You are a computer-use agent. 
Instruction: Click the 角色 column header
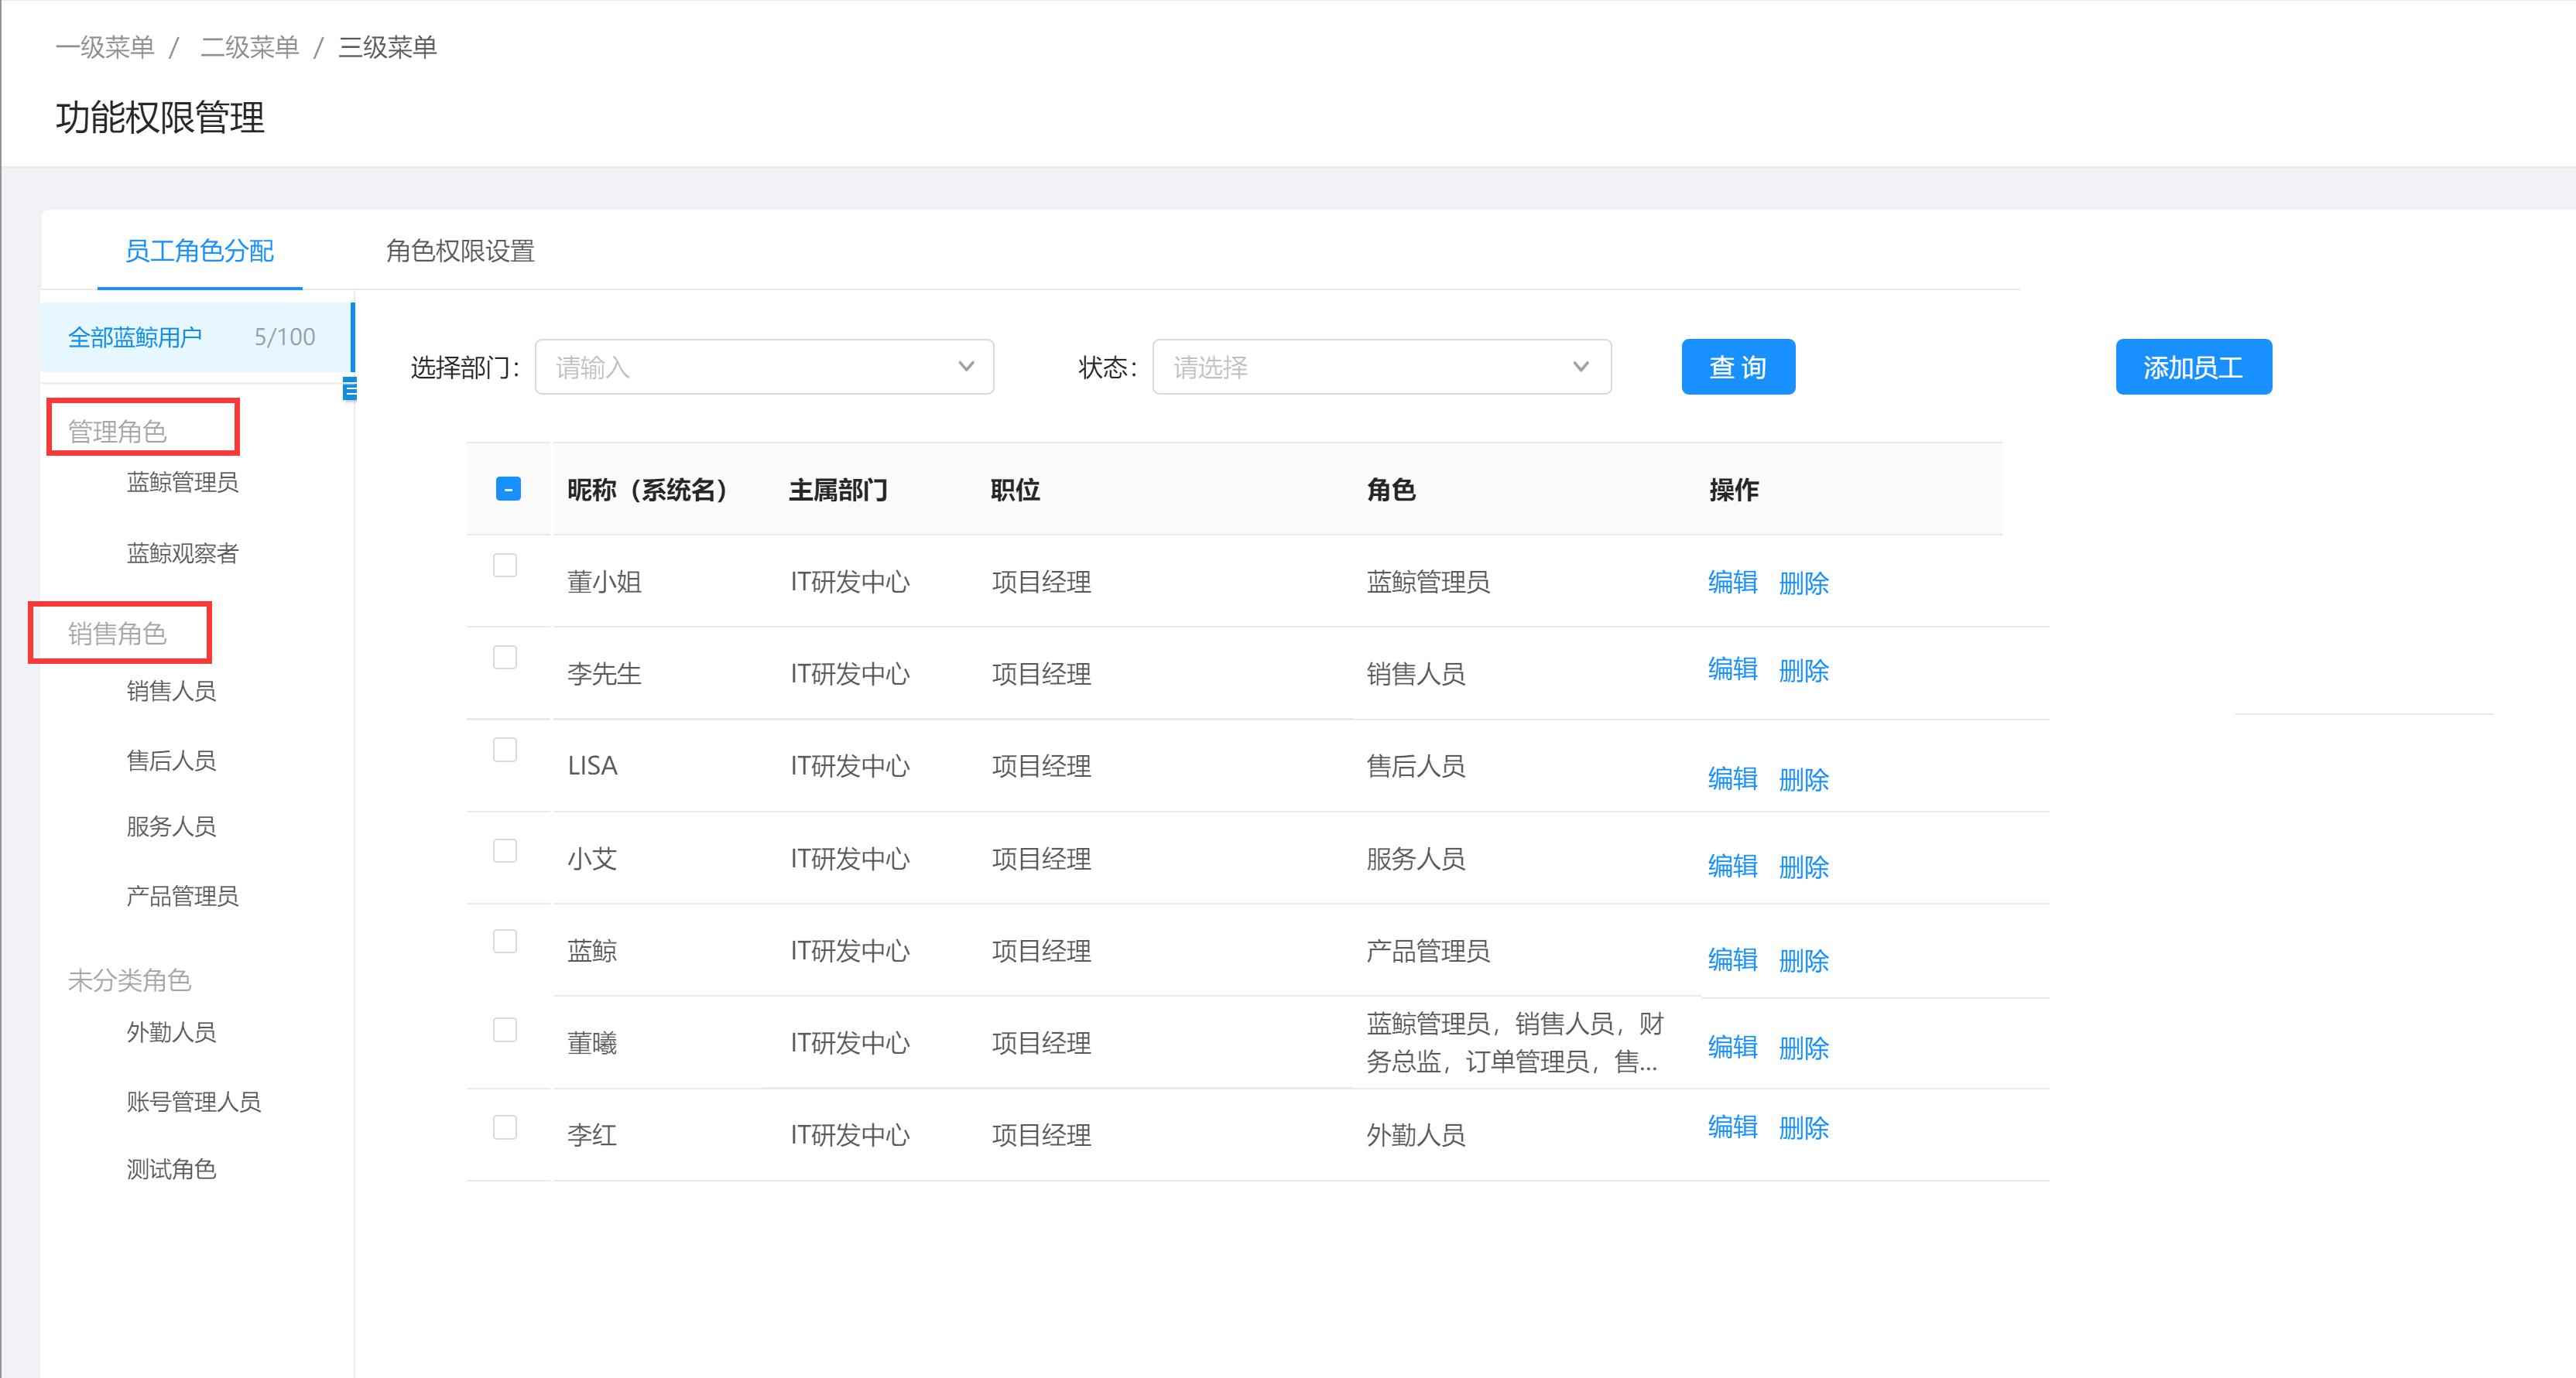click(x=1391, y=490)
